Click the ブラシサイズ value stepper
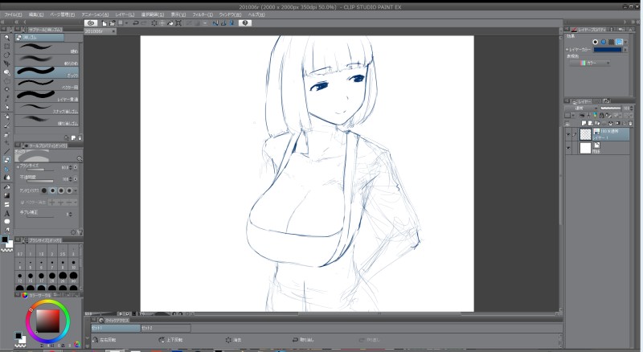Screen dimensions: 643x352 click(x=71, y=168)
